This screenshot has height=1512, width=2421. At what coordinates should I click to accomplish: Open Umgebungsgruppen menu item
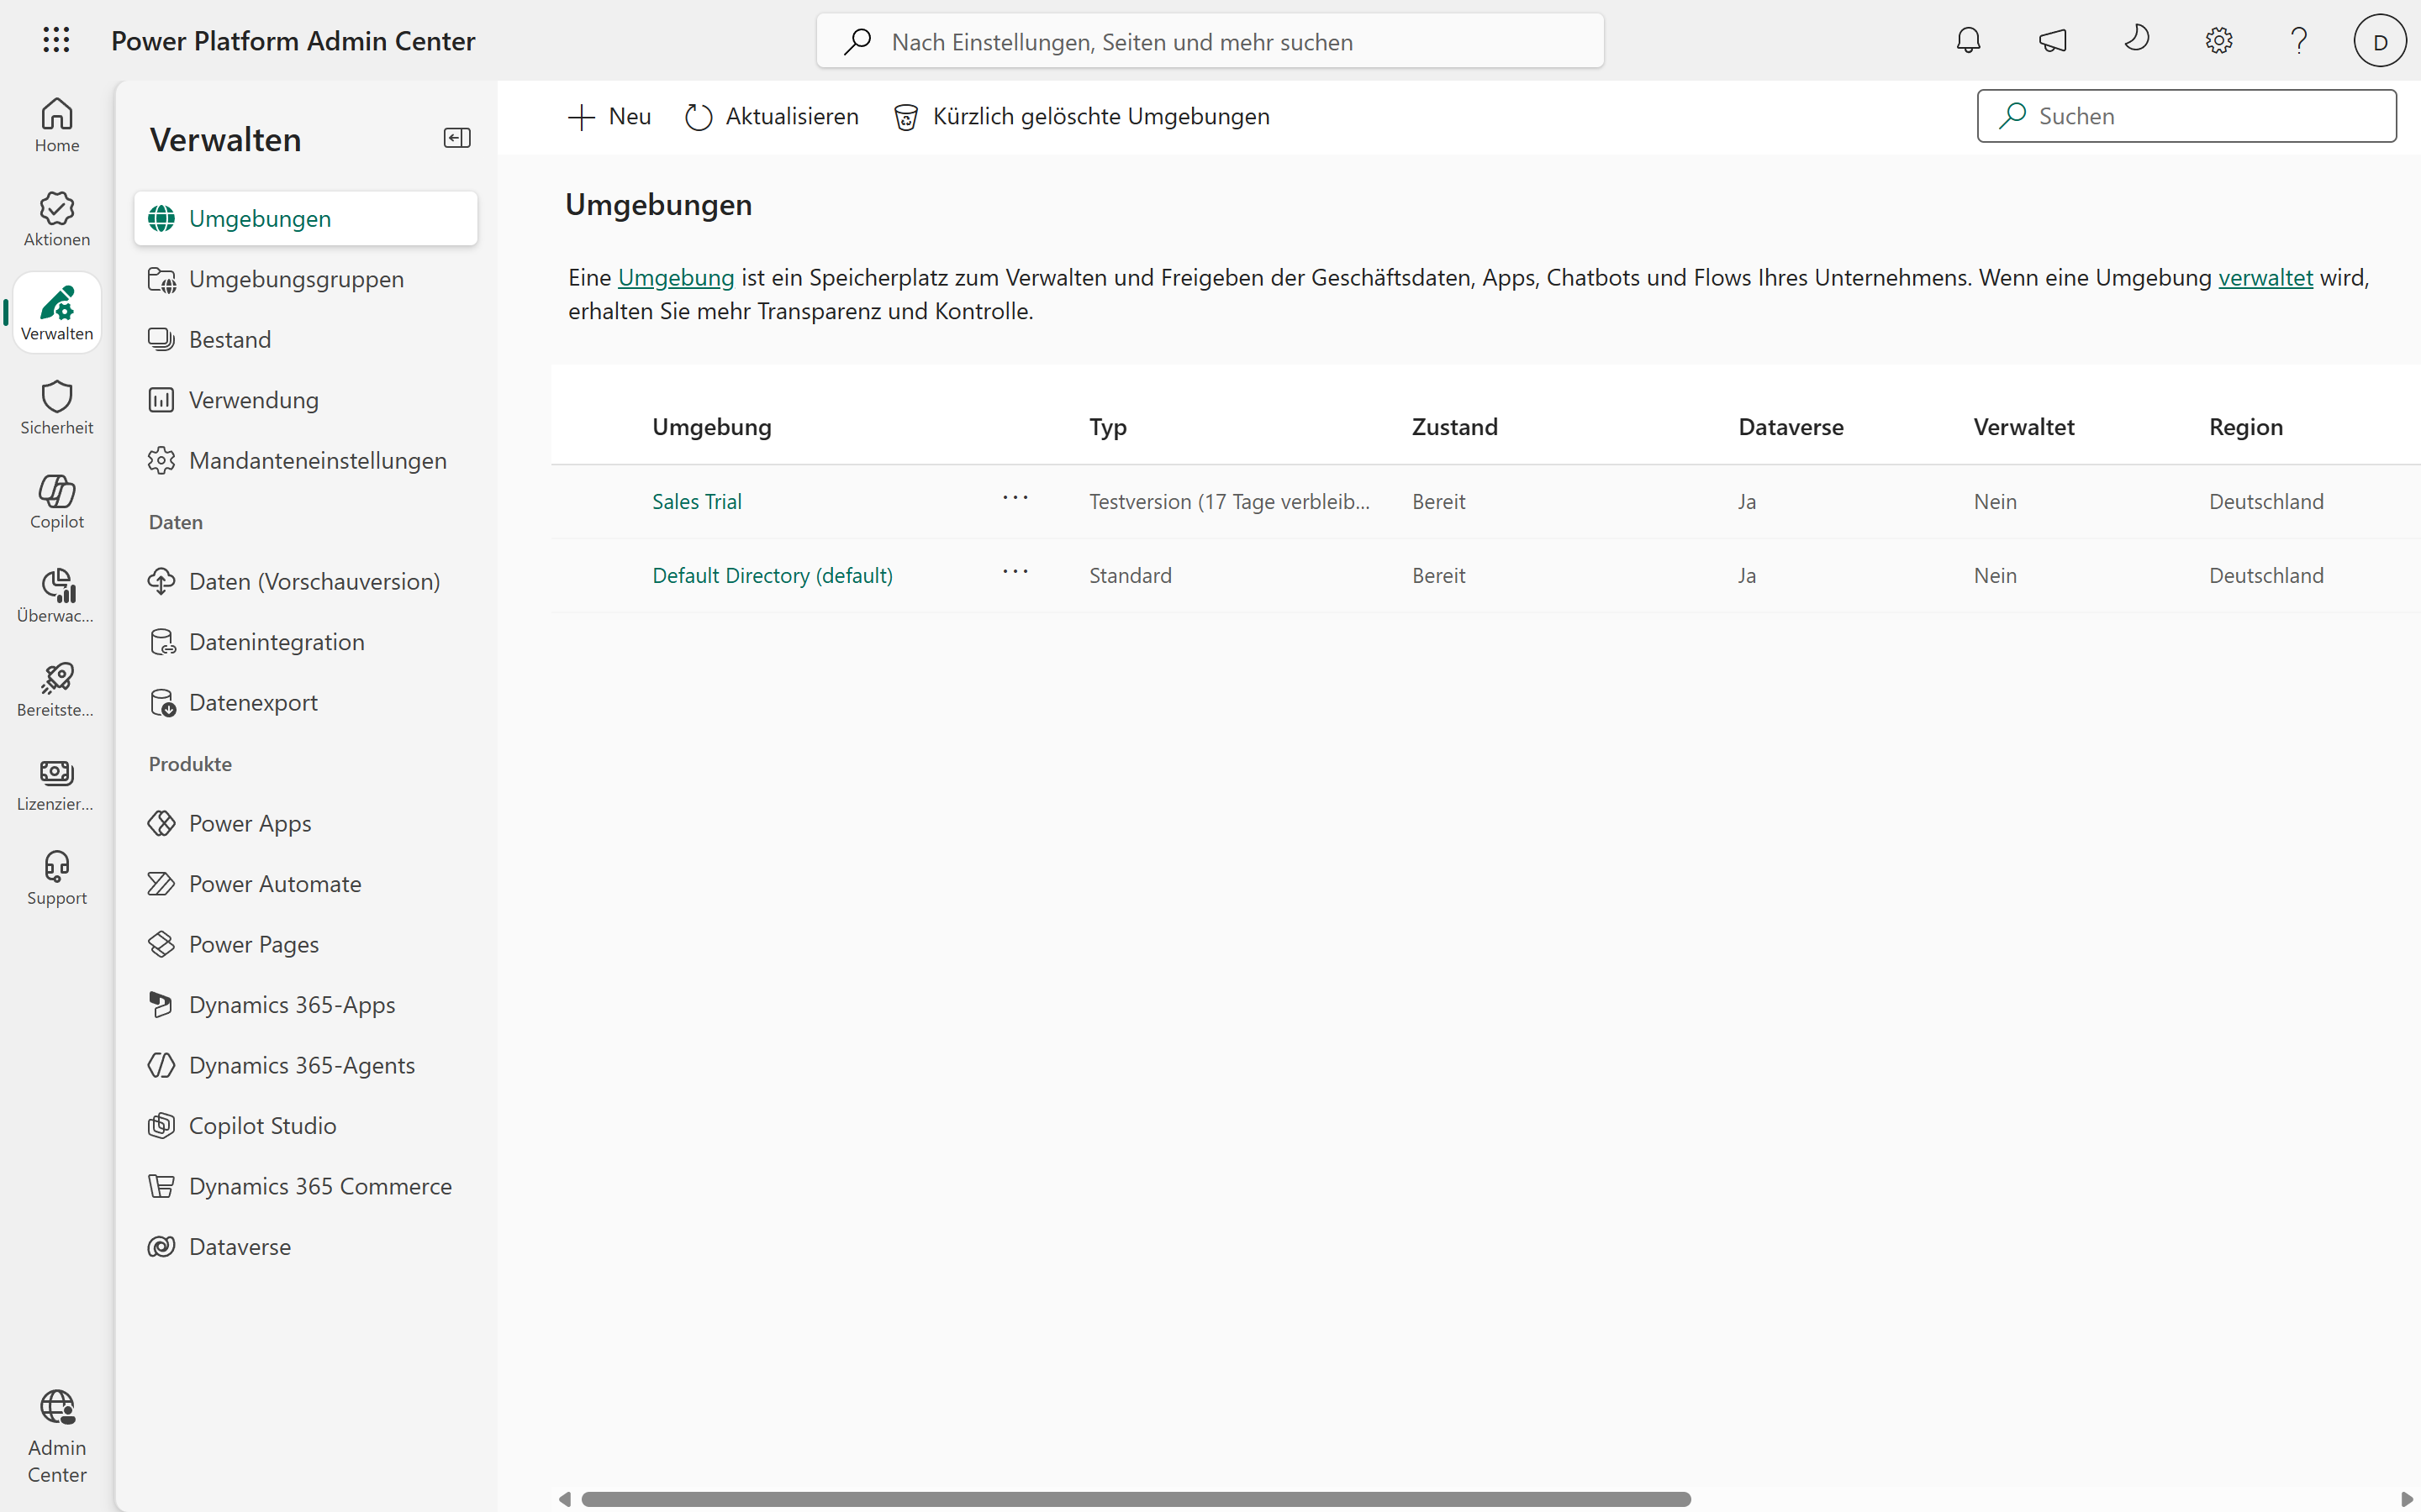pos(306,279)
